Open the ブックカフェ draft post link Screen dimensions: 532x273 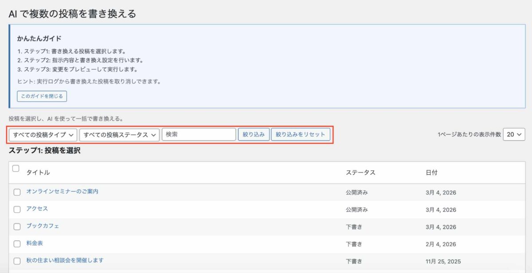pyautogui.click(x=43, y=226)
